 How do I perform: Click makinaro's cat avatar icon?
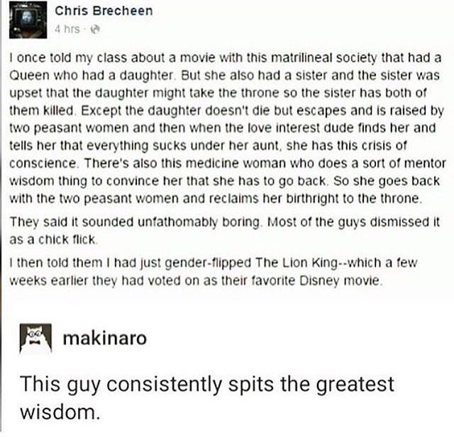pos(35,338)
